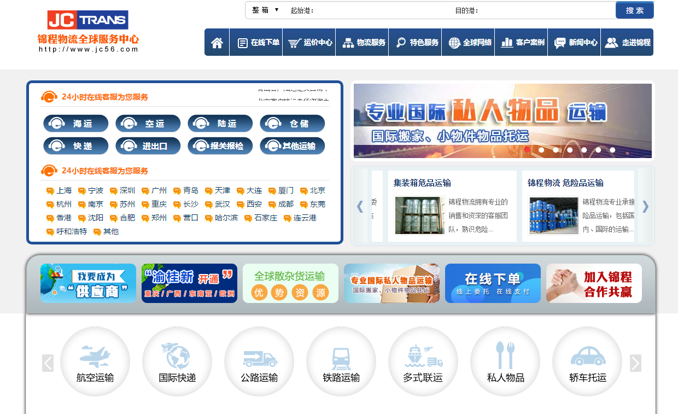
Task: Show next card with right chevron
Action: [x=645, y=206]
